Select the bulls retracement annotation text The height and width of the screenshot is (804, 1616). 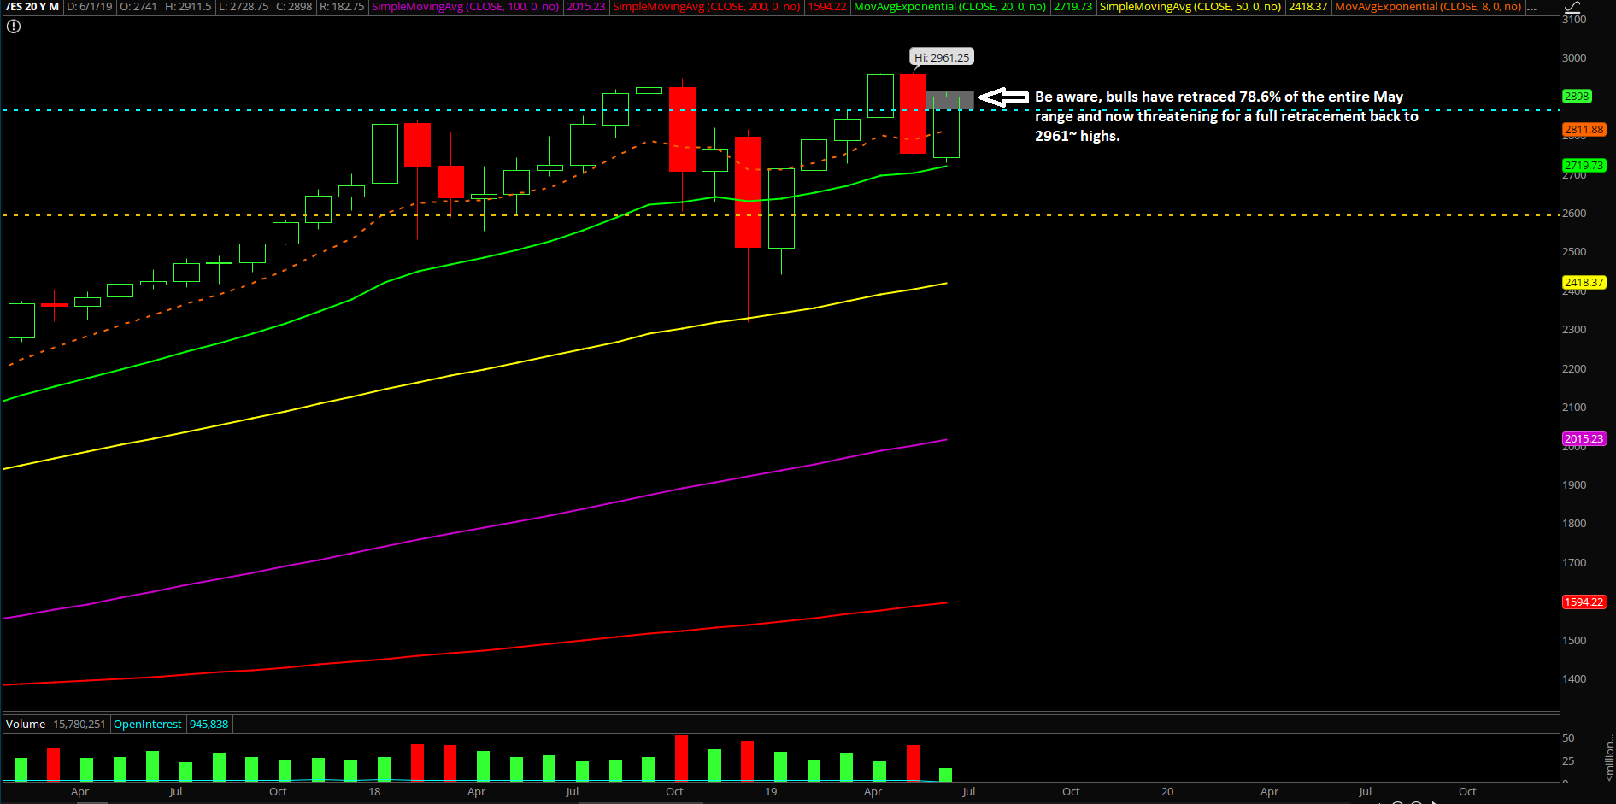tap(1226, 116)
